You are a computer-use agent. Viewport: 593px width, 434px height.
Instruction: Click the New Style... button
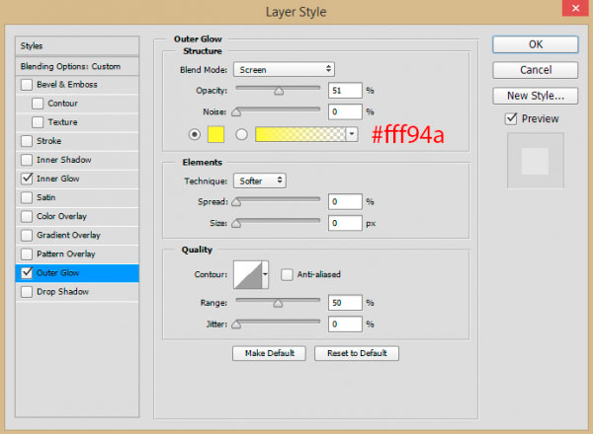(535, 96)
